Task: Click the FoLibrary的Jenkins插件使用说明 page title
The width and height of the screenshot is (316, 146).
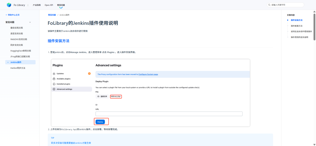Action: 83,23
